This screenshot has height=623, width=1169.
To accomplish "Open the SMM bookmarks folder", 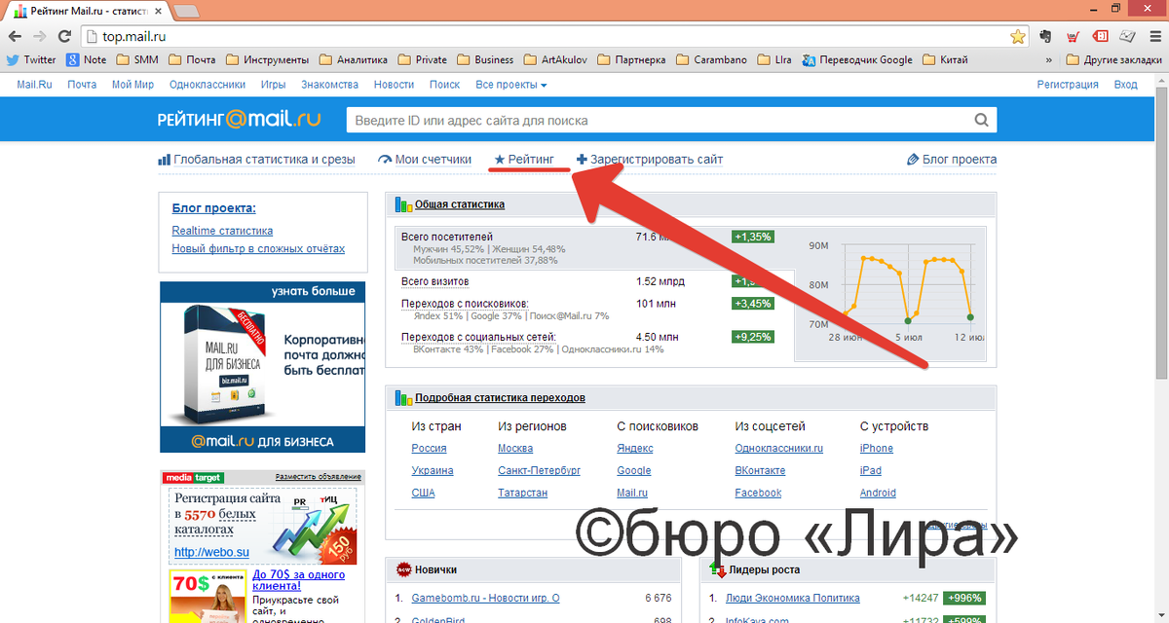I will pos(138,59).
